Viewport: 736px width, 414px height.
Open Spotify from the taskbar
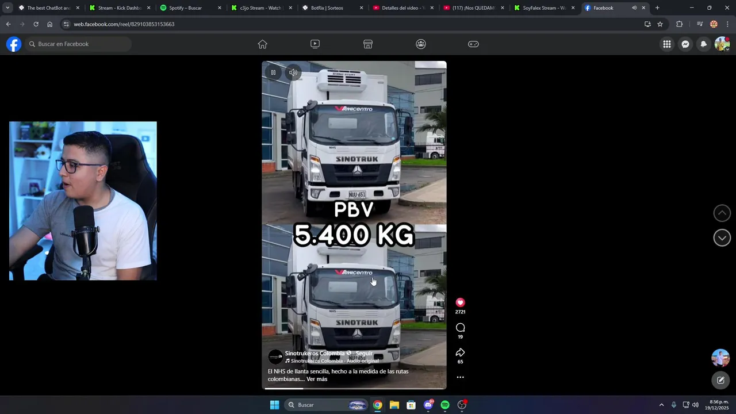[x=445, y=405]
